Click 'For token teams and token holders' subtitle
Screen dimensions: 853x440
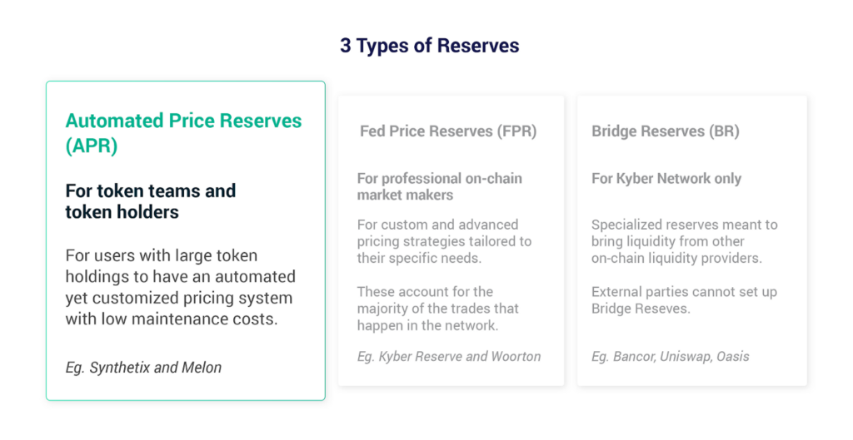tap(151, 201)
